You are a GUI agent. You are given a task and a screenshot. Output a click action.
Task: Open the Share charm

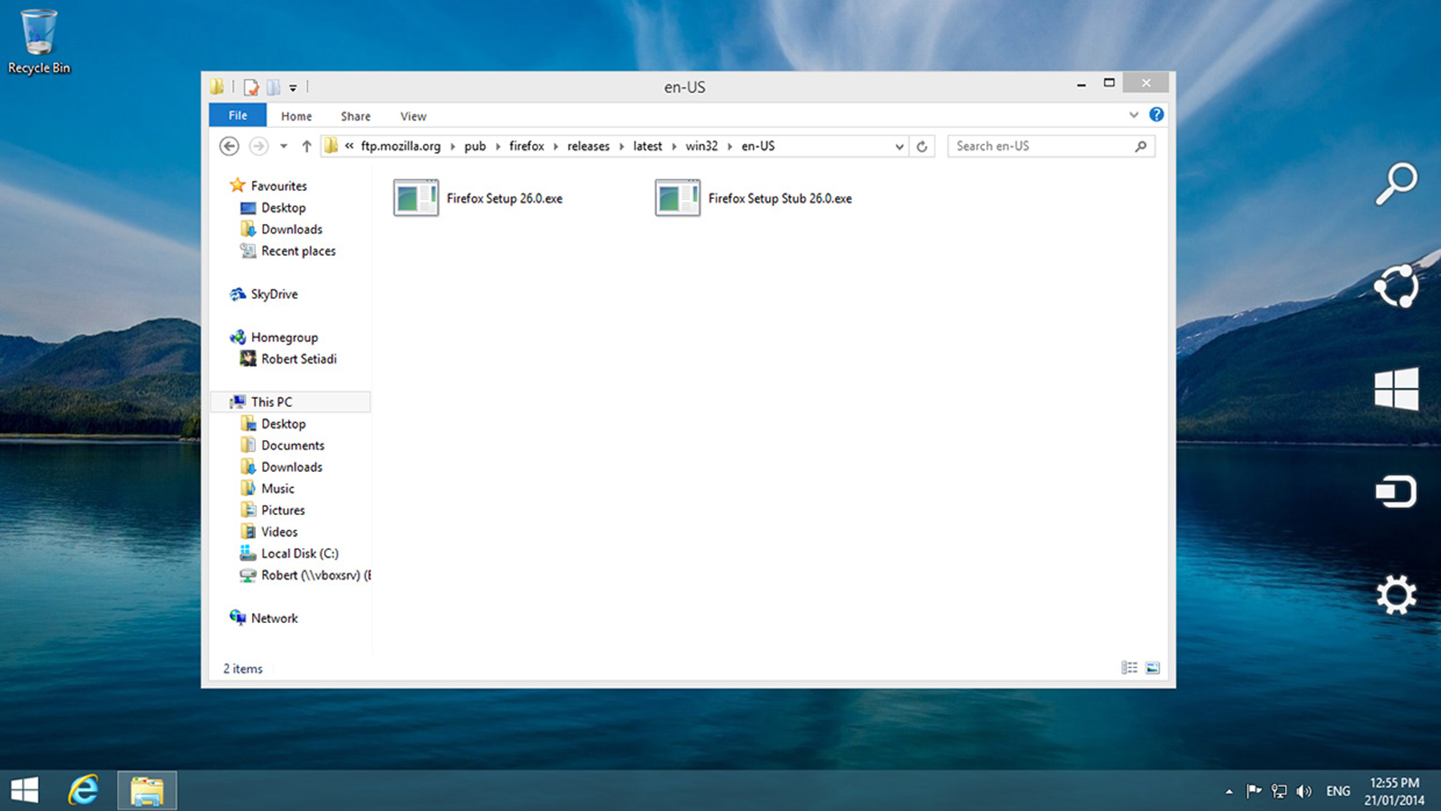tap(1396, 286)
